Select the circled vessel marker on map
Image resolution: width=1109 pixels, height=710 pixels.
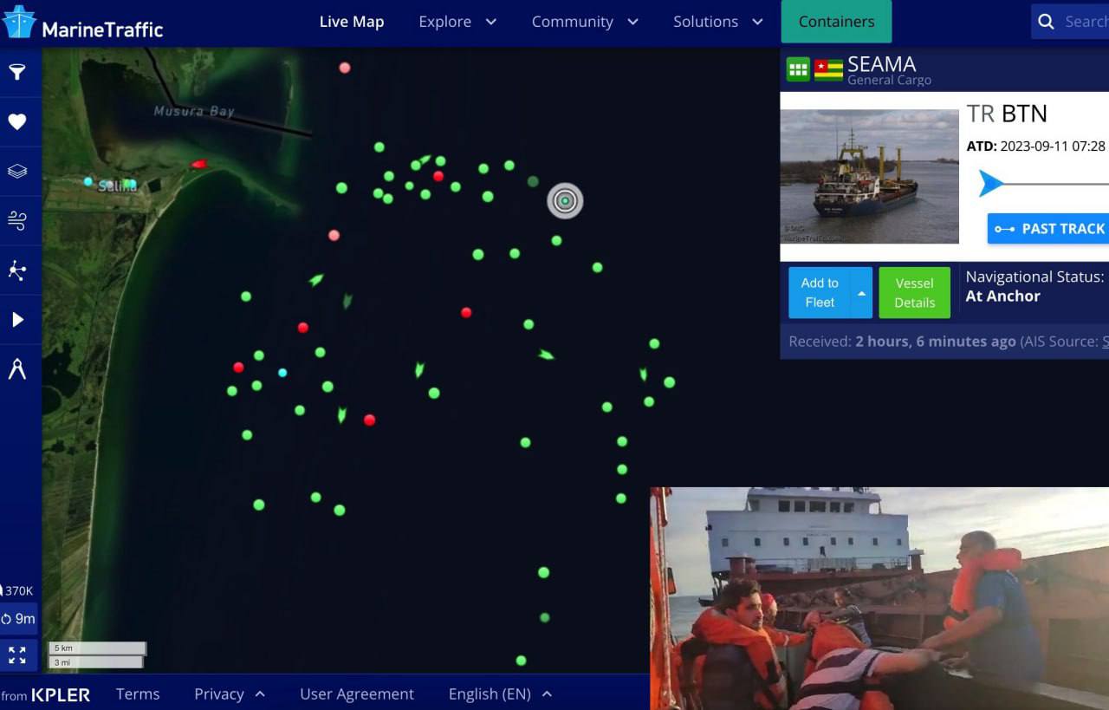(565, 201)
